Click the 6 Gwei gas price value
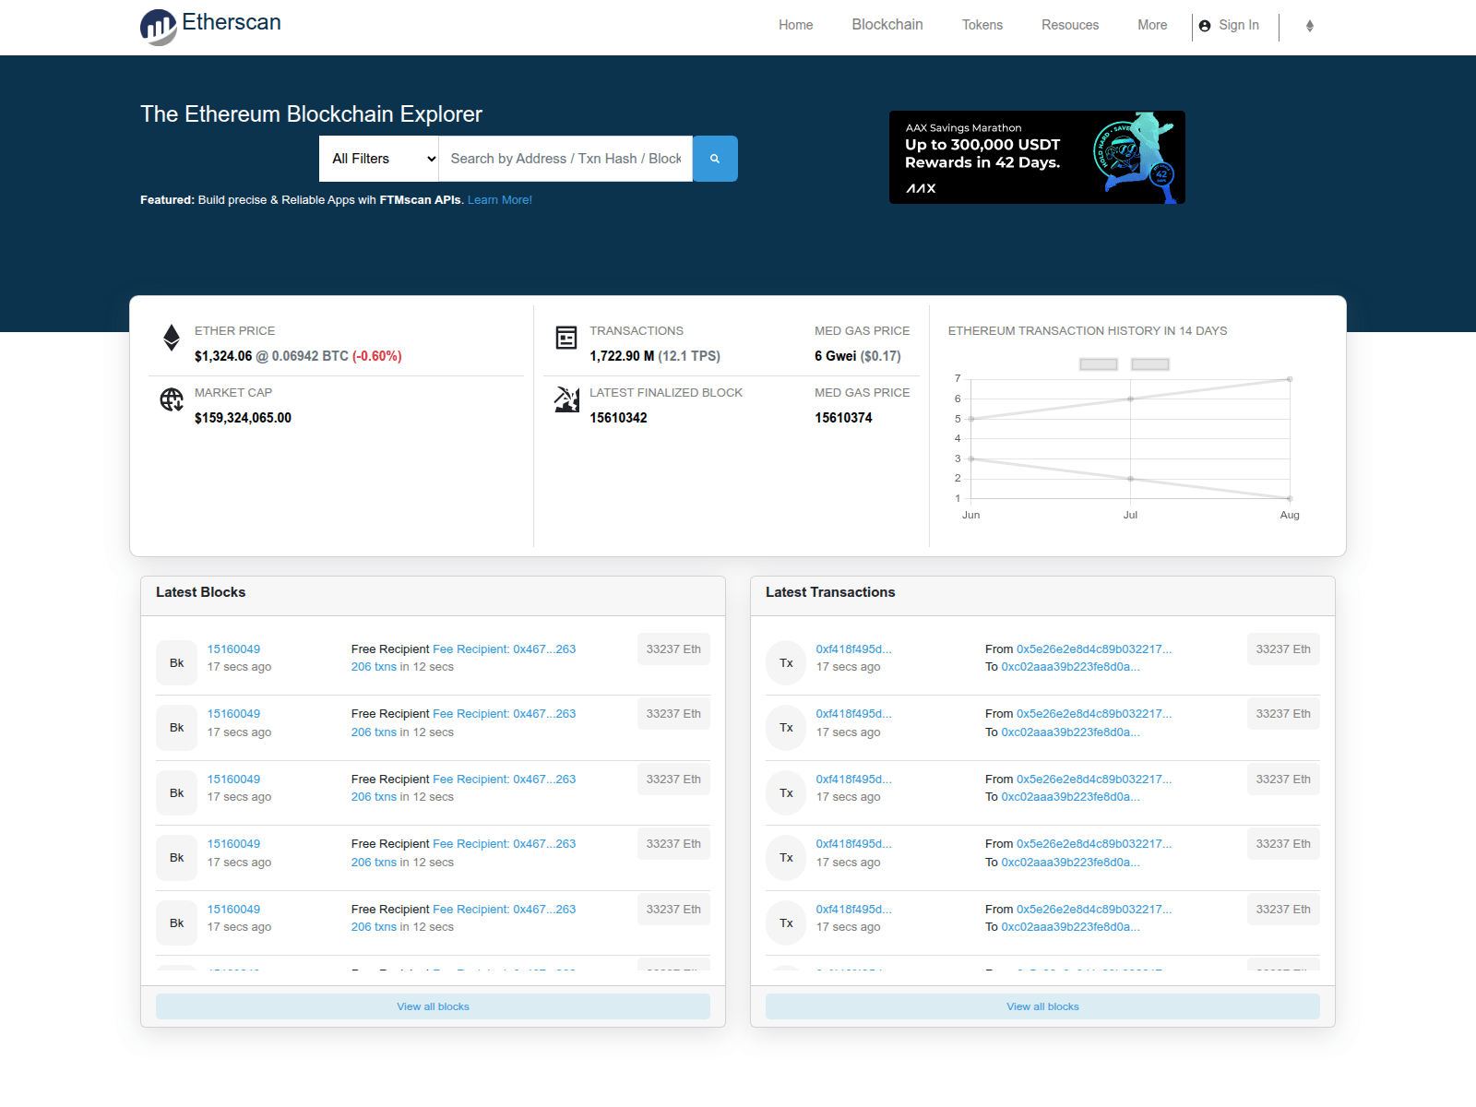Image resolution: width=1476 pixels, height=1107 pixels. (836, 356)
